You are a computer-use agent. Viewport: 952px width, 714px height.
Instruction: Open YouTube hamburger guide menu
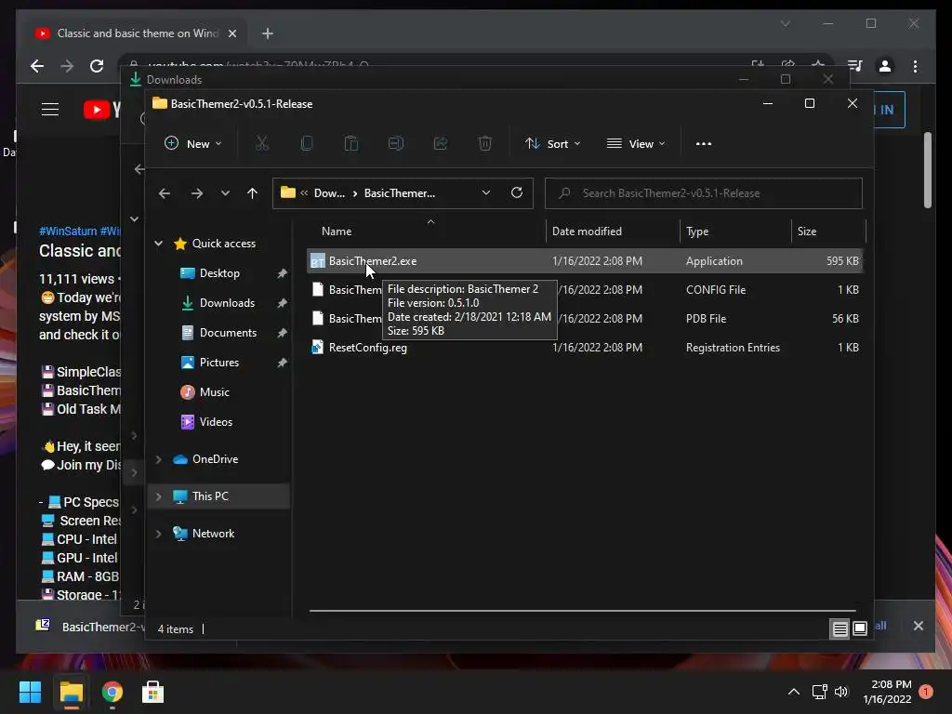click(50, 110)
